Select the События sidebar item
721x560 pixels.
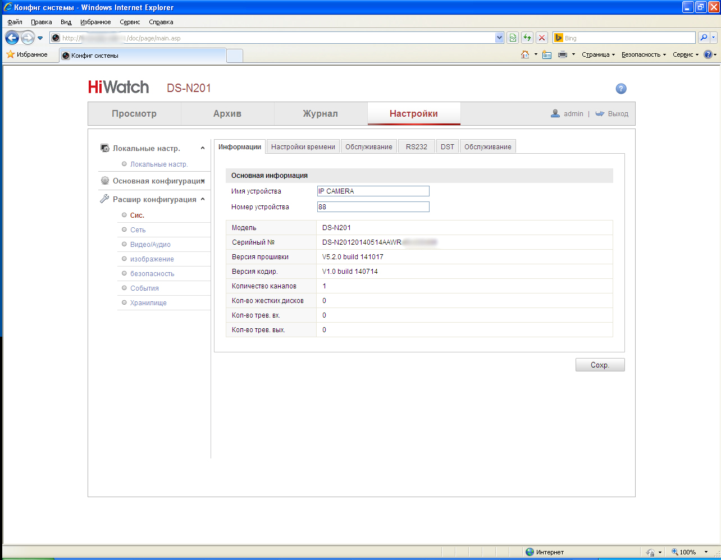point(144,288)
